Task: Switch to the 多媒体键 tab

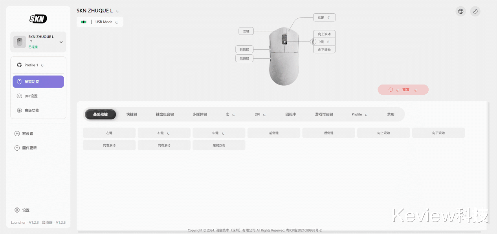Action: (x=200, y=114)
